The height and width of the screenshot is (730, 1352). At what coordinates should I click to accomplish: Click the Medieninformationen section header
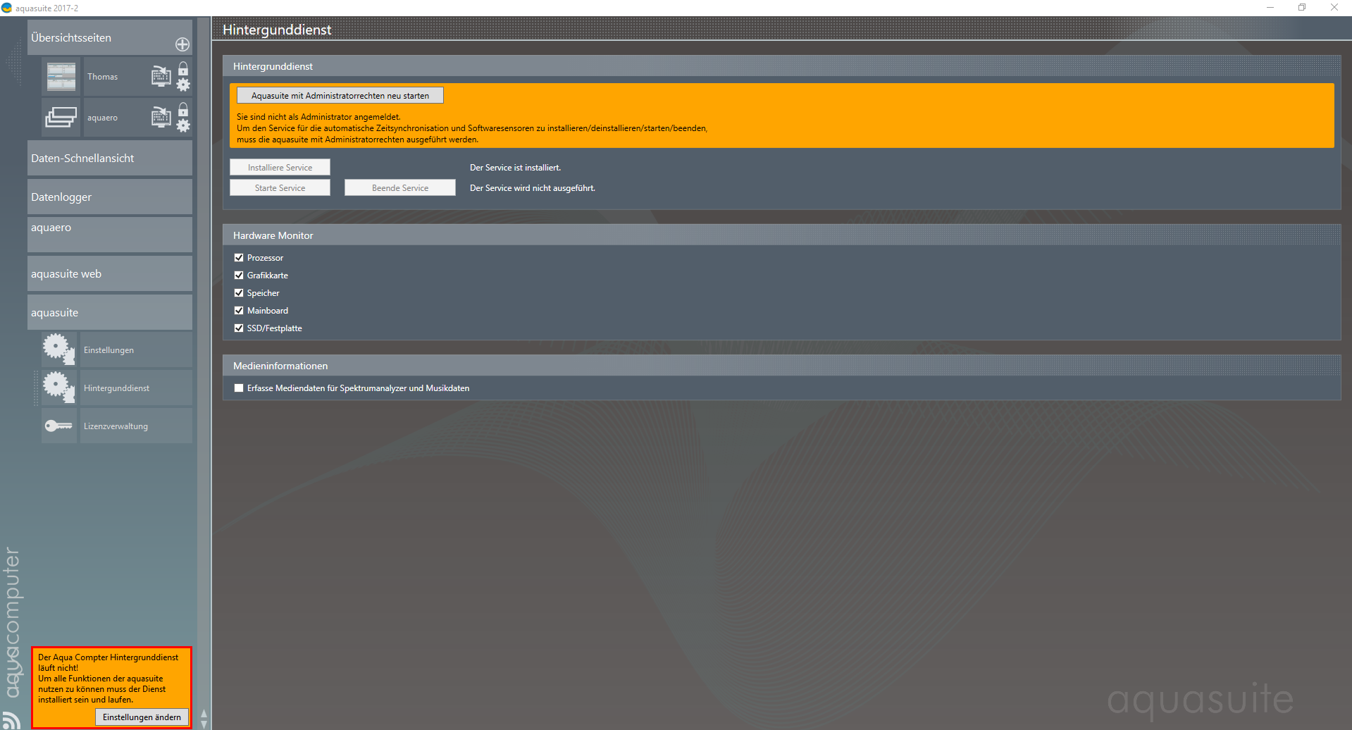pos(781,366)
